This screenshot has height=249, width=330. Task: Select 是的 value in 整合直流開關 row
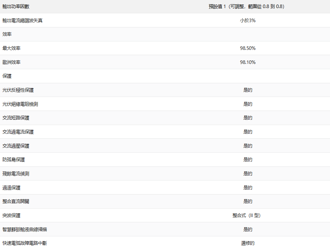[248, 201]
